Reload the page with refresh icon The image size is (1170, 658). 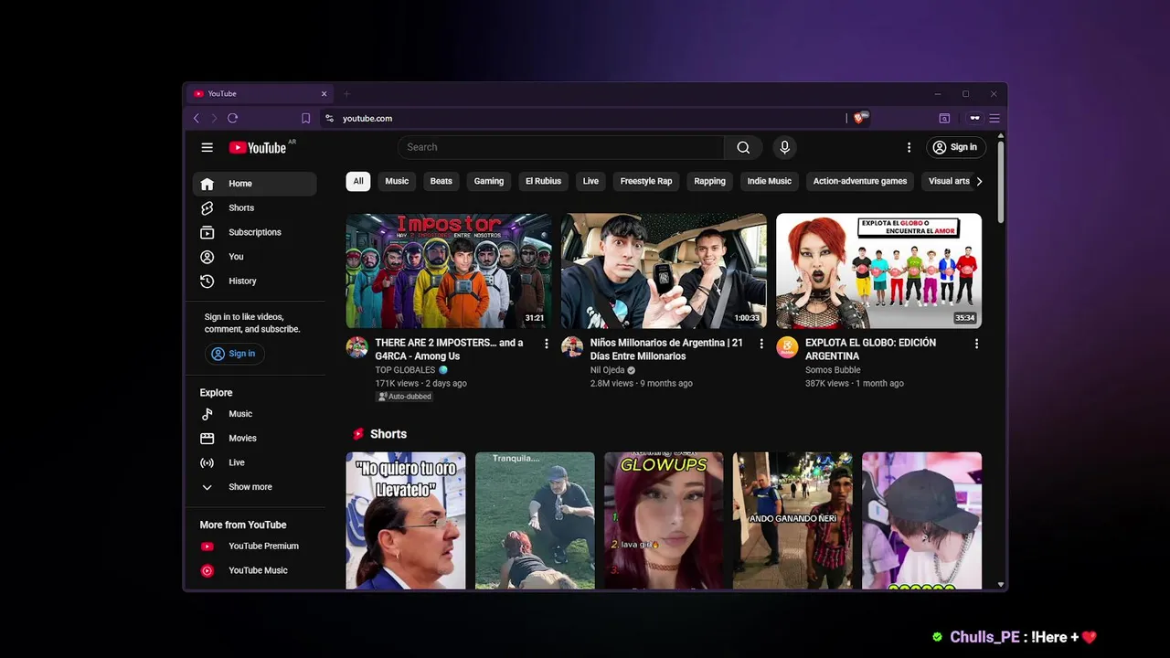click(x=233, y=118)
